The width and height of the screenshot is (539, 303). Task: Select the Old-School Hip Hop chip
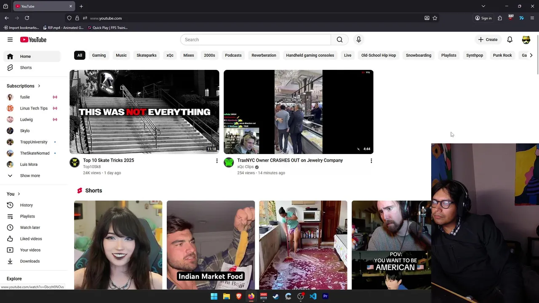click(379, 55)
